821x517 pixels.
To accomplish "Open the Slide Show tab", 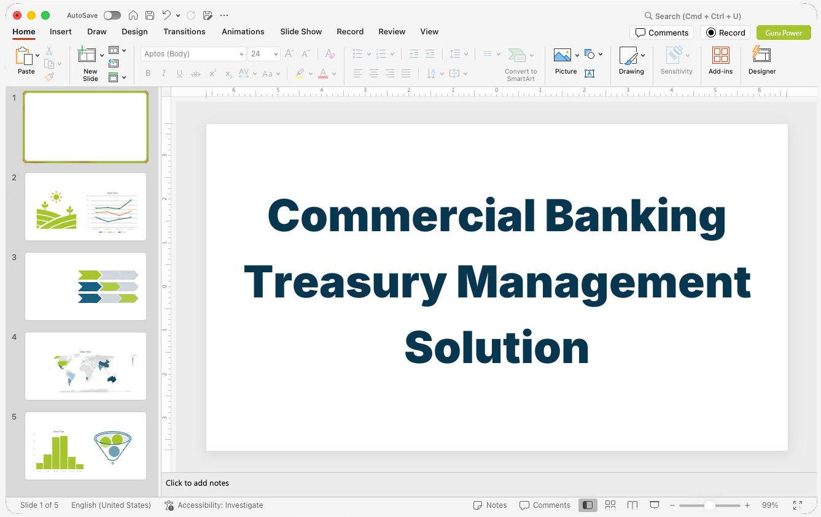I will point(301,31).
